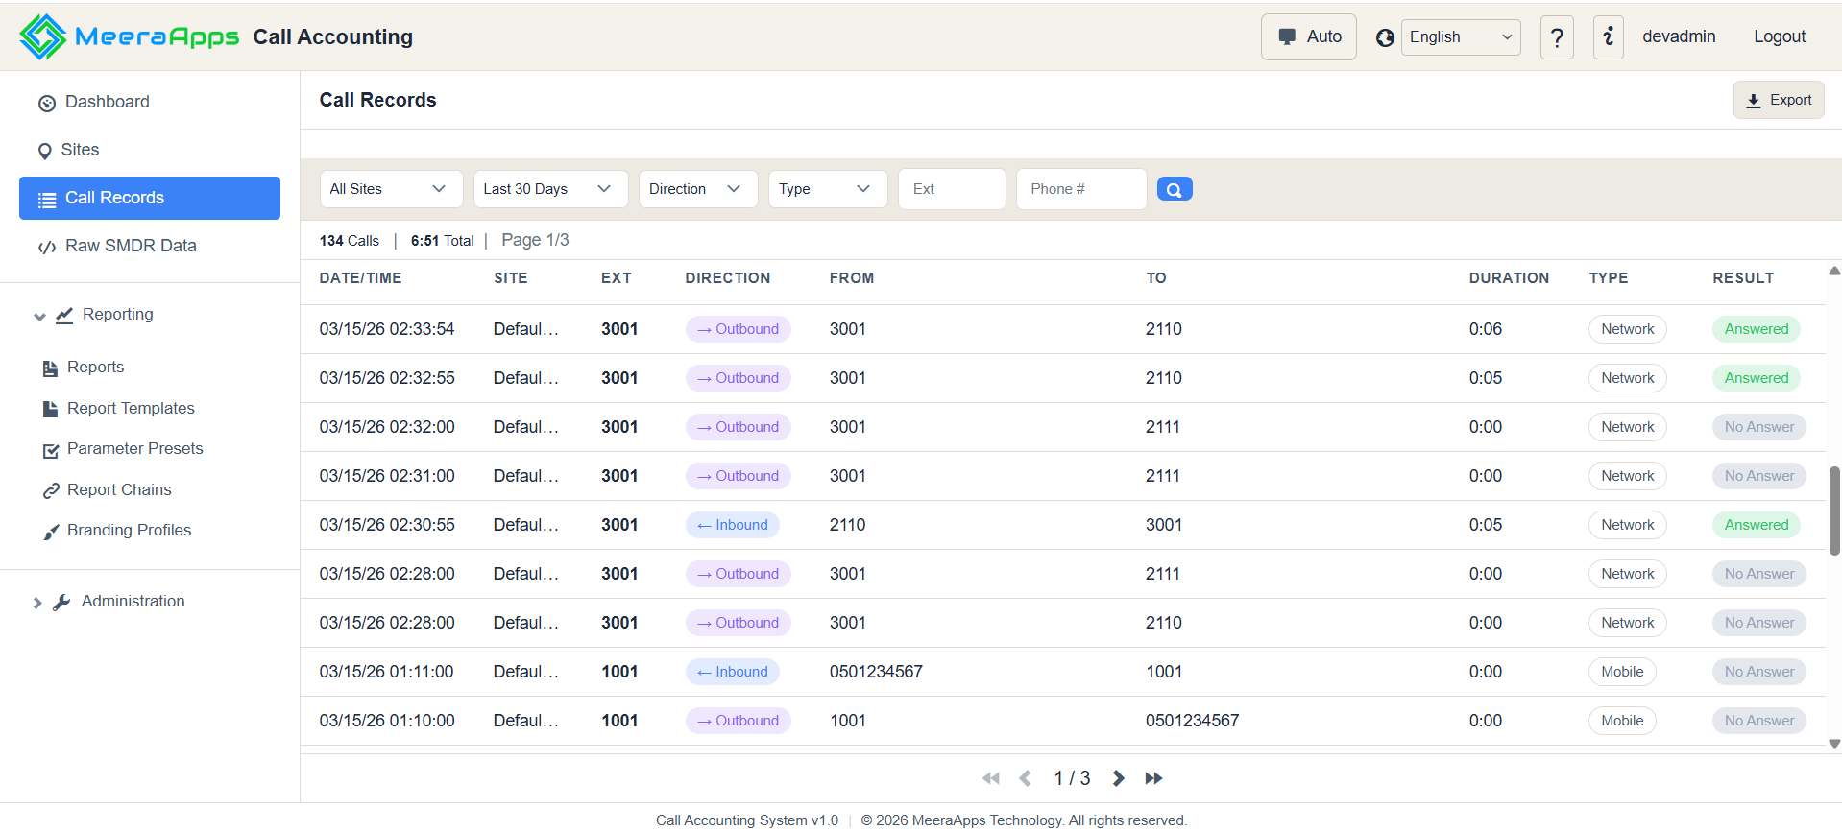Click the Sites location pin icon
This screenshot has height=832, width=1842.
point(45,151)
